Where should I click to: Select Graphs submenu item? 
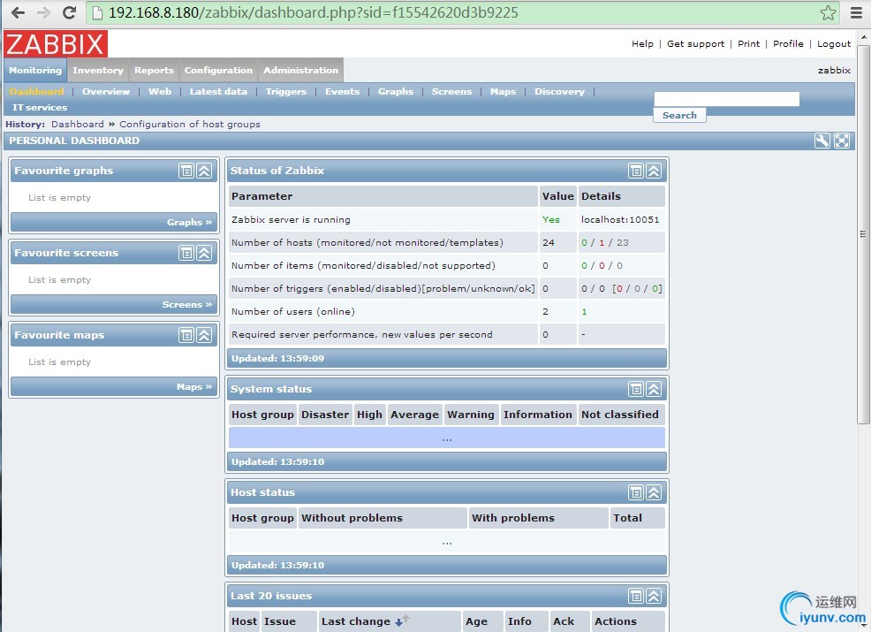(x=396, y=91)
